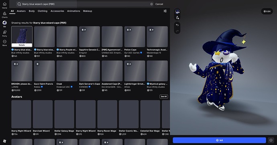This screenshot has width=277, height=145.
Task: Open the ICENODE creator link
Action: pyautogui.click(x=84, y=87)
